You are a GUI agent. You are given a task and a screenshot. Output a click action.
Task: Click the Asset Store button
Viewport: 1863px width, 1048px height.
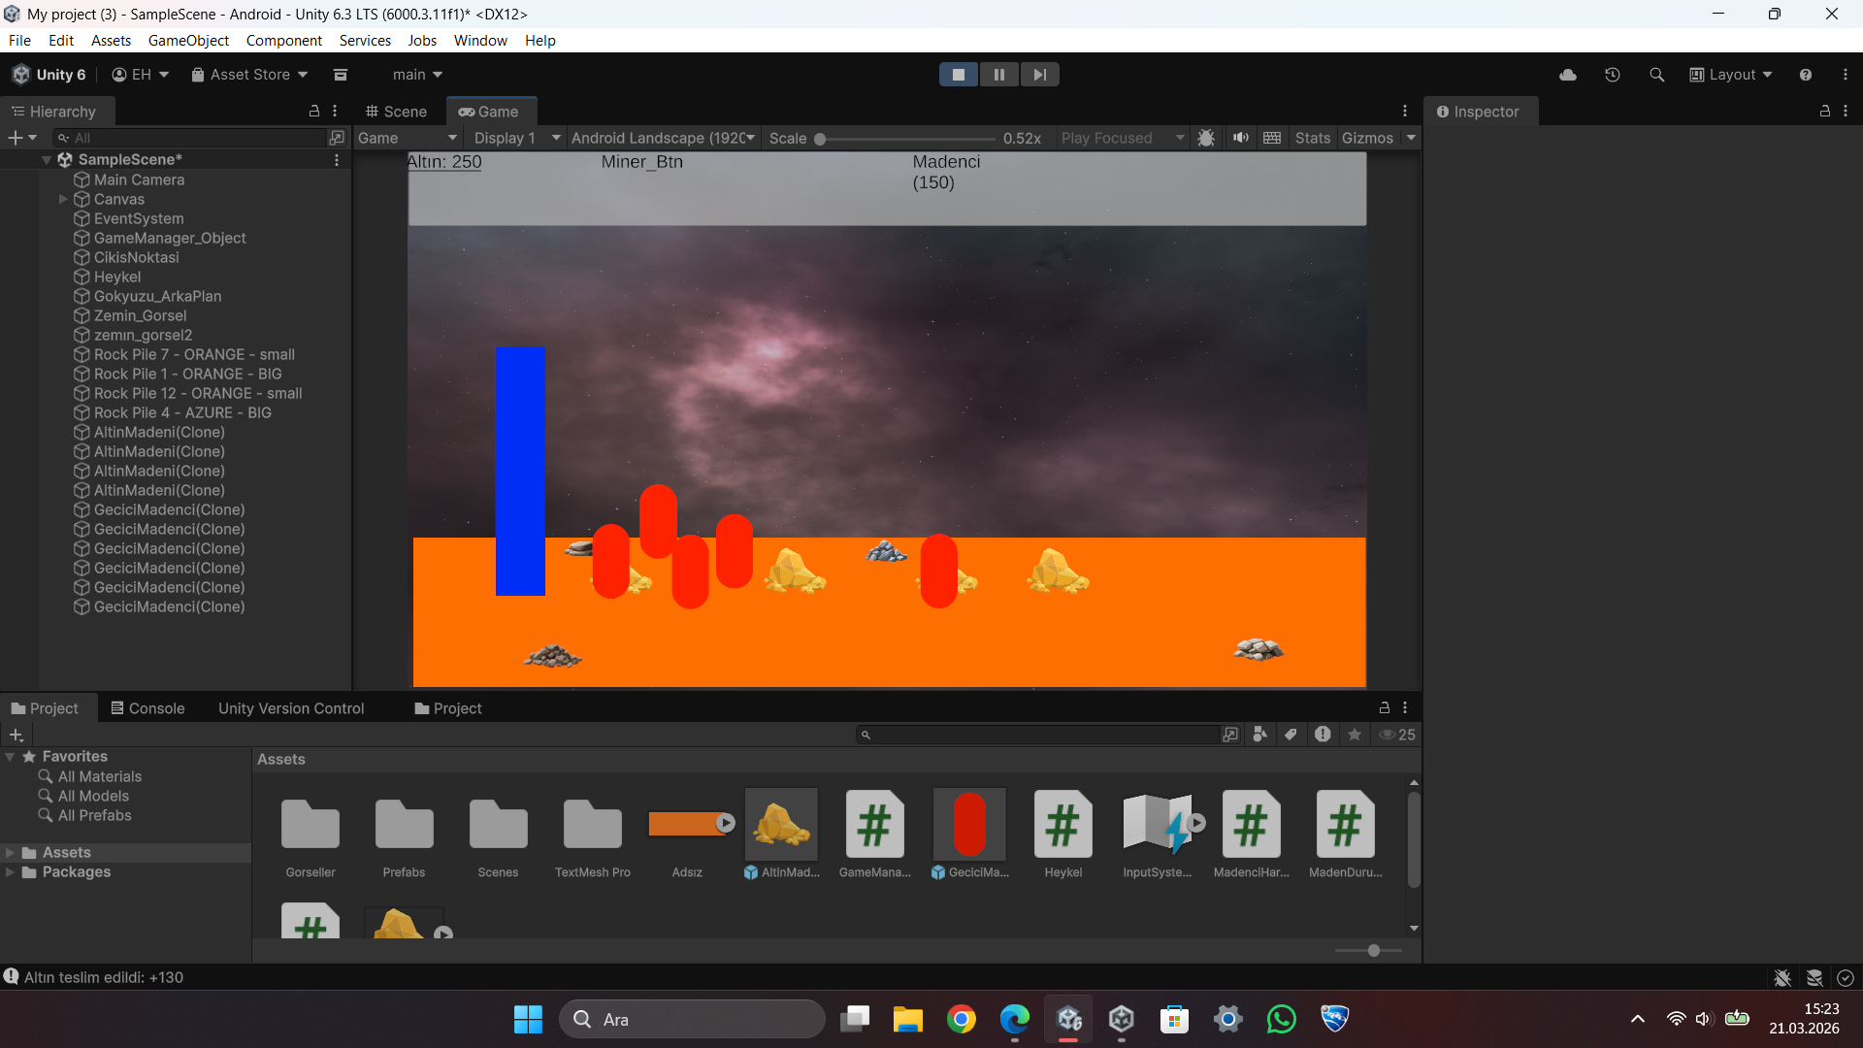[249, 75]
